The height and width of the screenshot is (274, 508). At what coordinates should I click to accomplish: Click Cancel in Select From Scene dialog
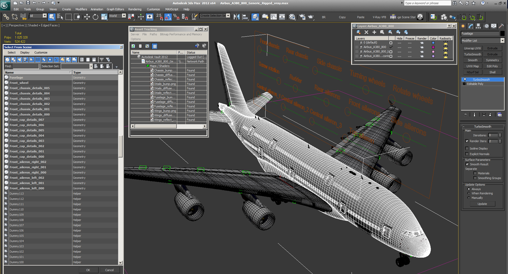point(109,270)
